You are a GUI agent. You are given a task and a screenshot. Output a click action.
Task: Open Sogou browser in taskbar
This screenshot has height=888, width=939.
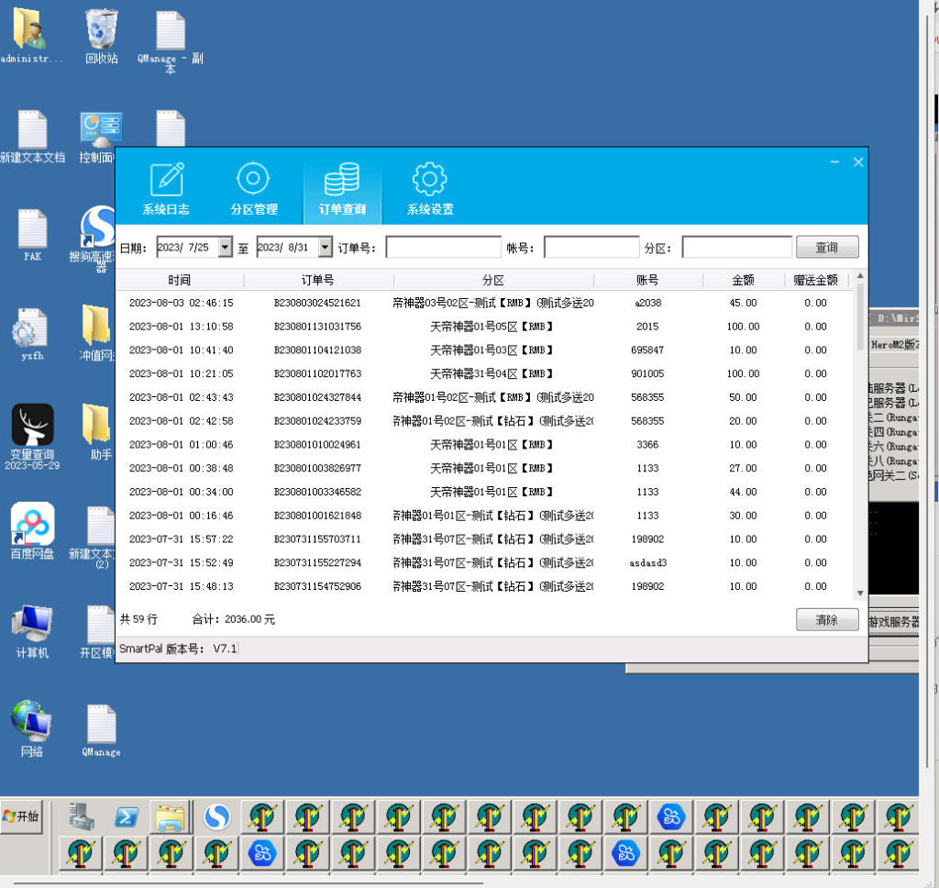(216, 816)
